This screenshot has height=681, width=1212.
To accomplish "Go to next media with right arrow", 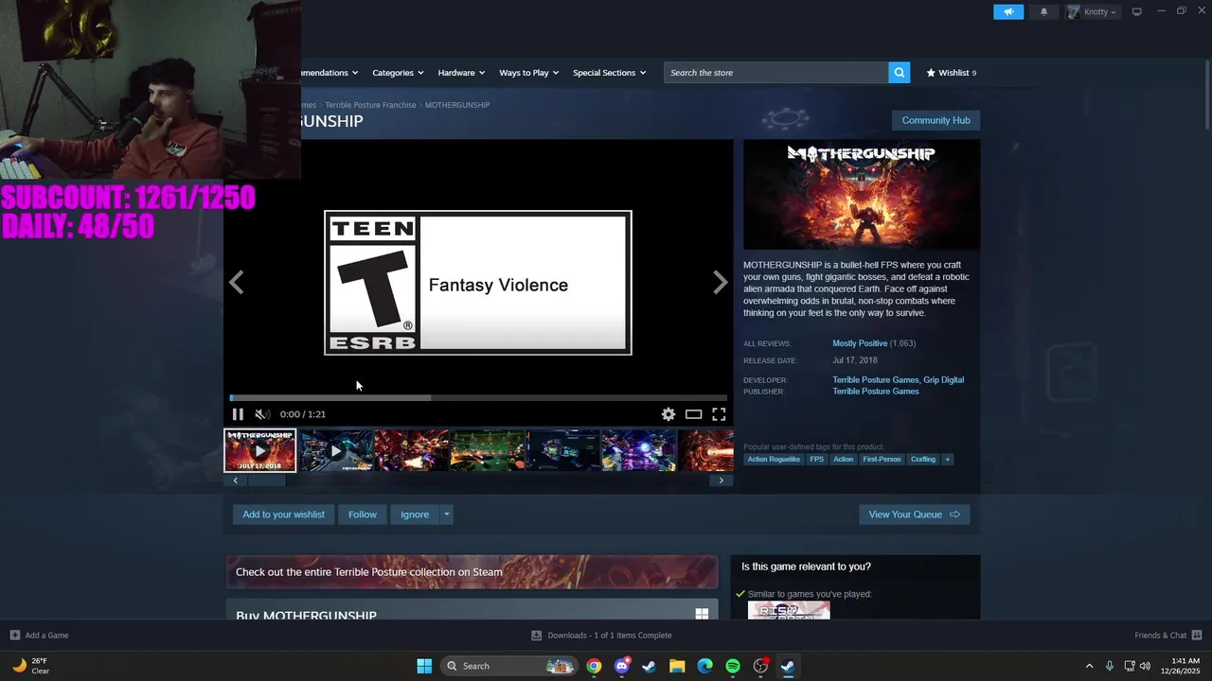I will [x=721, y=282].
